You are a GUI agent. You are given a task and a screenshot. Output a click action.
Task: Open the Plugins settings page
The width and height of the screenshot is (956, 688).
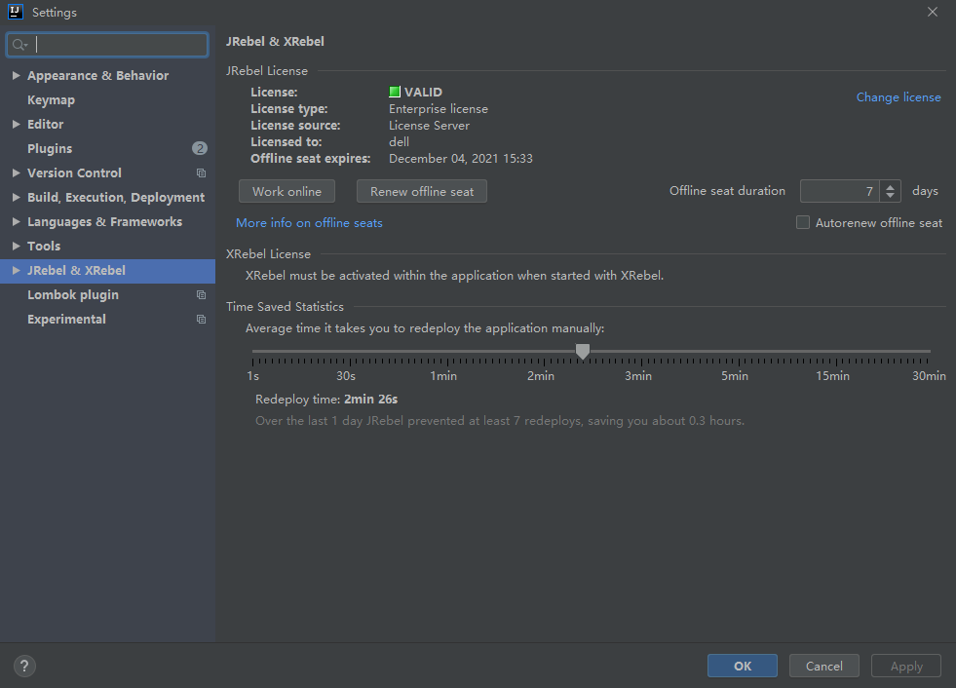(x=50, y=149)
